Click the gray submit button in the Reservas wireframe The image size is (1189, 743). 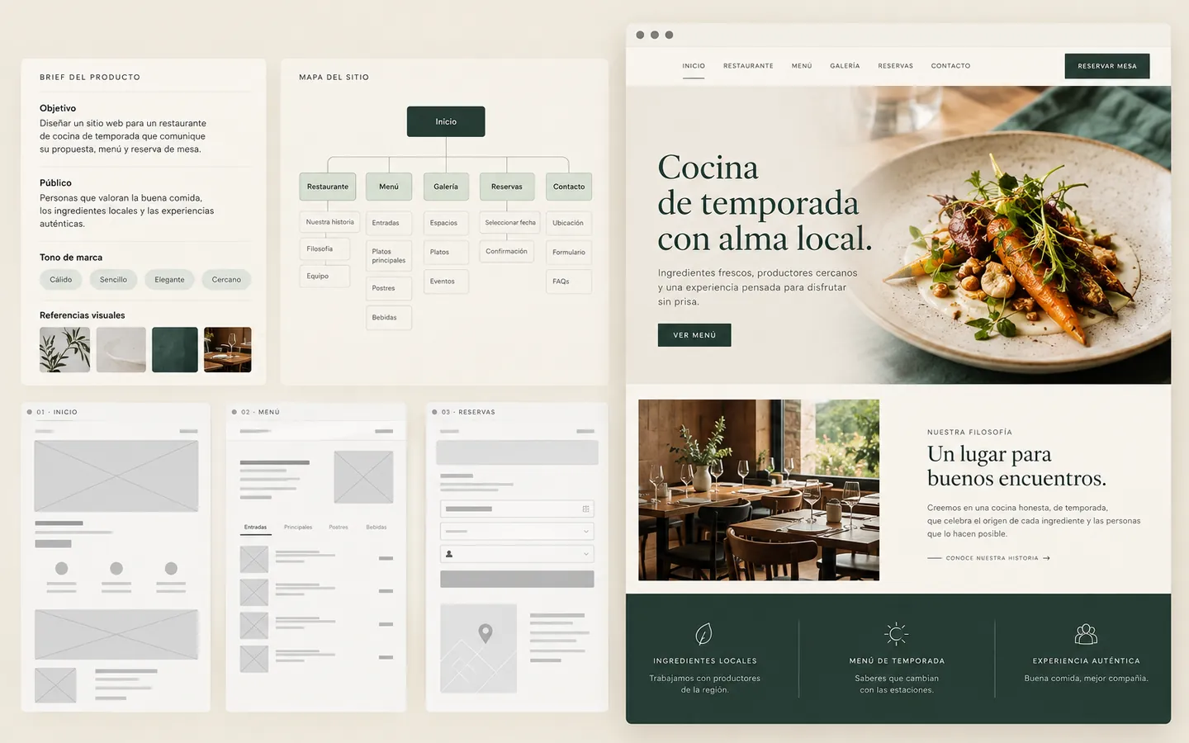tap(517, 579)
